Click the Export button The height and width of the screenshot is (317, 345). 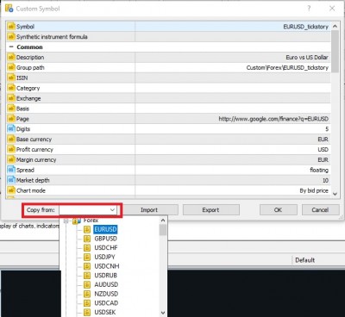click(x=211, y=210)
